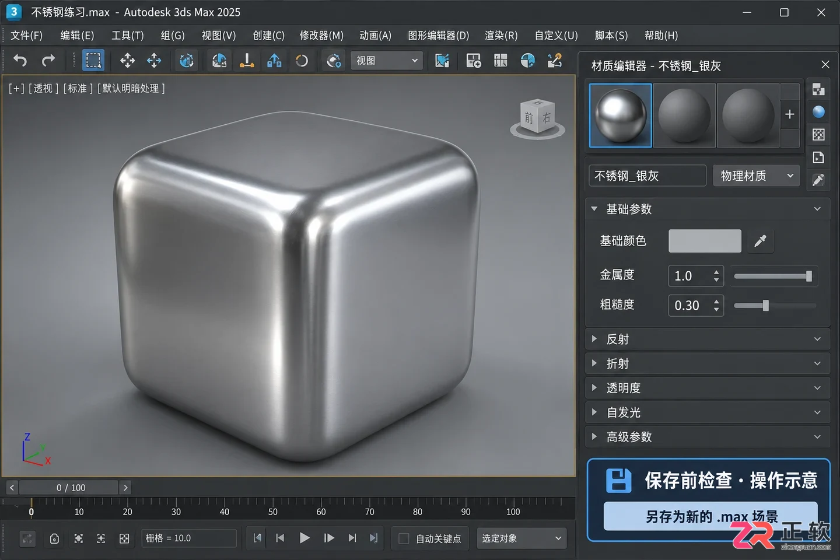Viewport: 840px width, 560px height.
Task: Expand the 折射 rollout
Action: point(708,363)
